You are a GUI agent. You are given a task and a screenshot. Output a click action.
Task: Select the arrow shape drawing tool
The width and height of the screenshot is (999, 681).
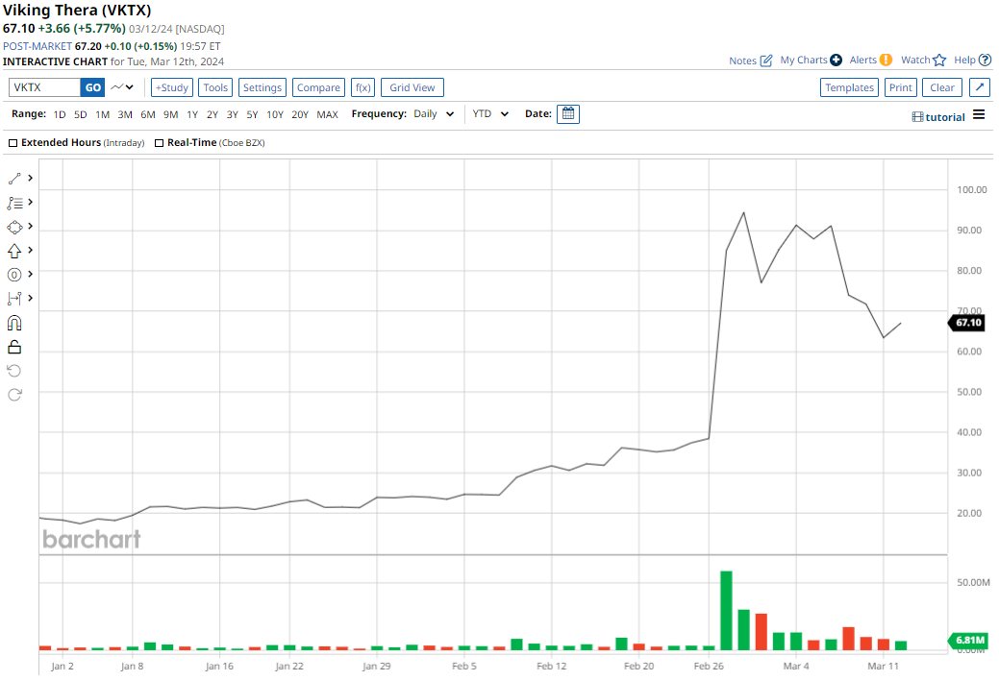14,251
